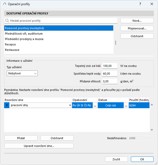
Task: Click the Spotřeba teplé vody field
Action: (110, 74)
